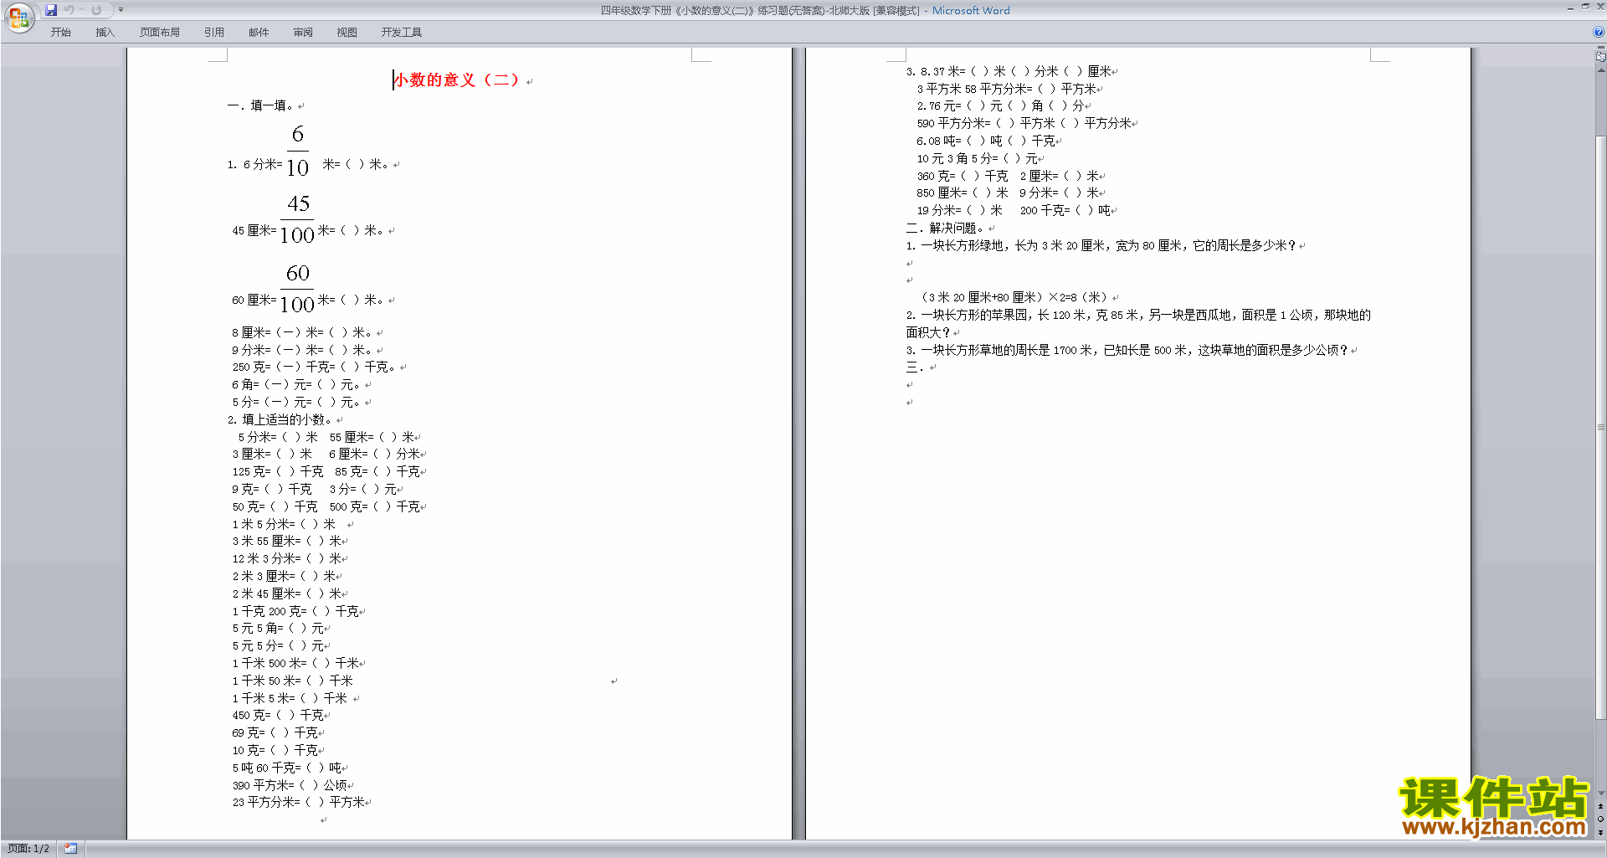Click the fraction 45 over 100
The image size is (1607, 858).
click(x=297, y=219)
